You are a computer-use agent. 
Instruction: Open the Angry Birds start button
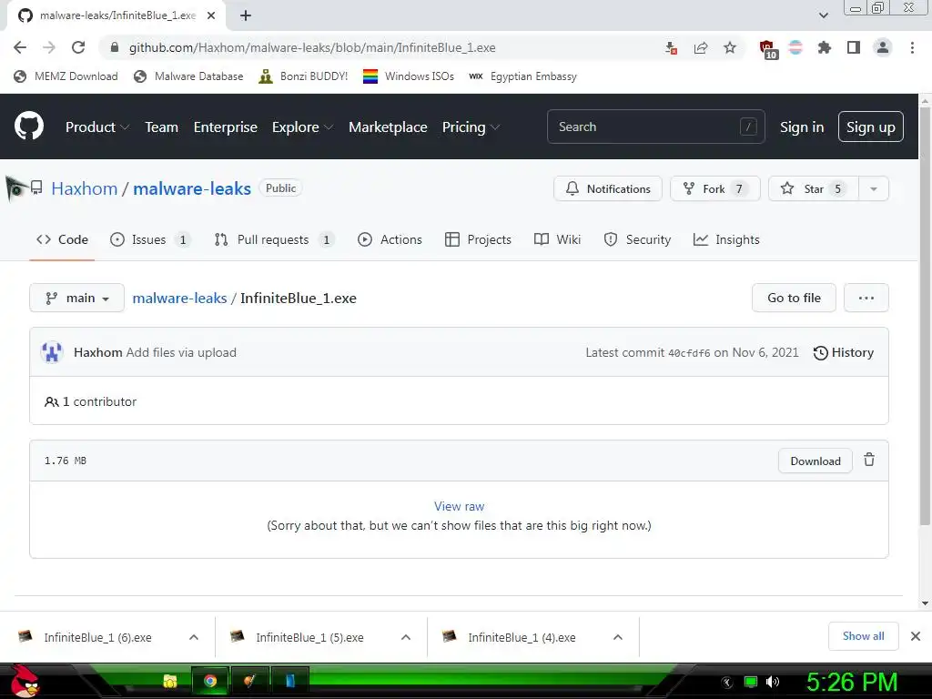25,681
